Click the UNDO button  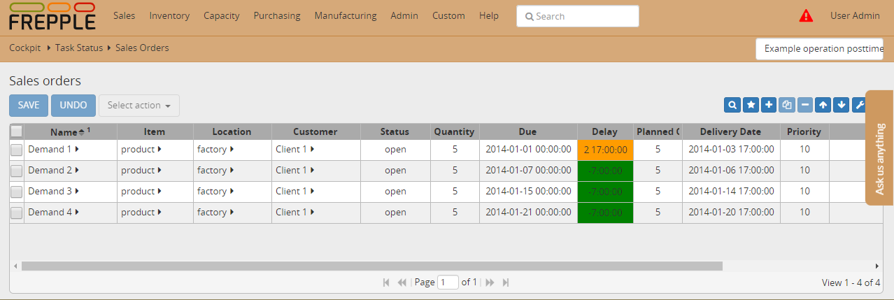(73, 106)
